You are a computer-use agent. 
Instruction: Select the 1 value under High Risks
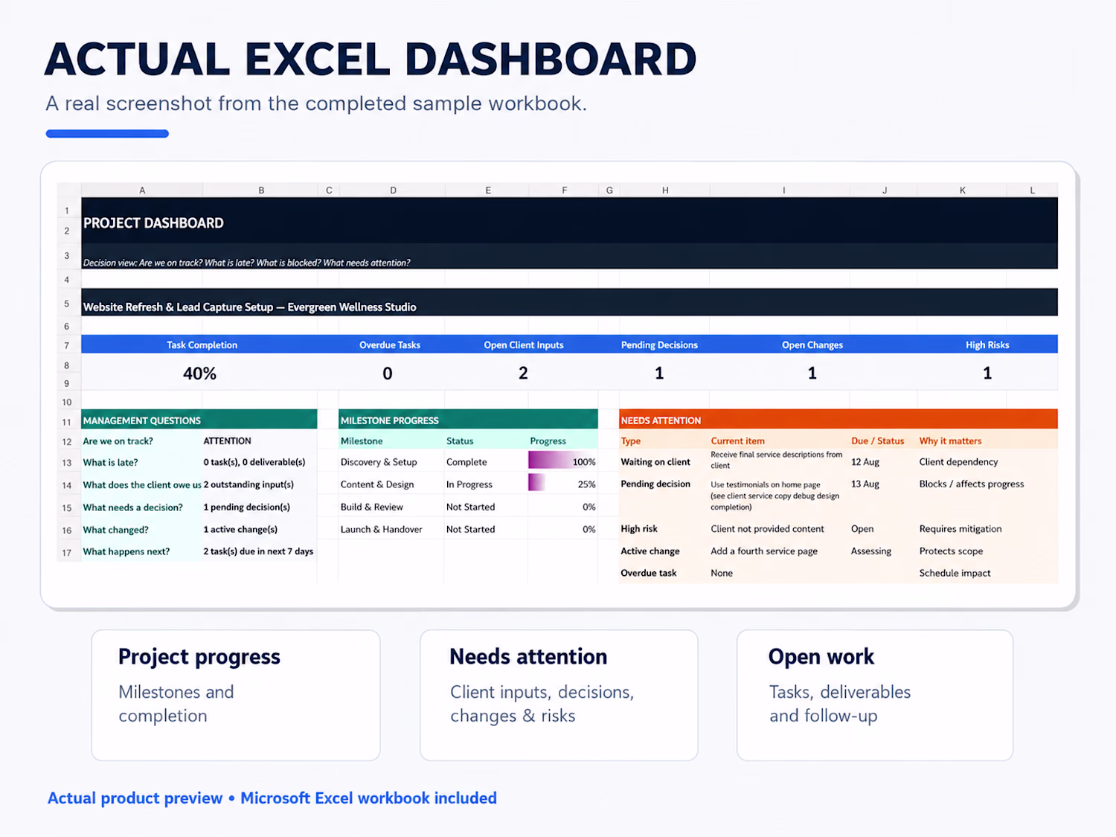click(x=987, y=373)
